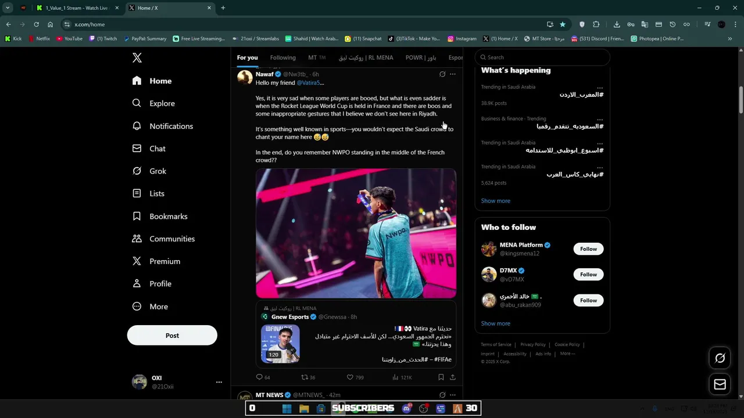Bookmark page with address bar star
The width and height of the screenshot is (744, 418).
[563, 24]
